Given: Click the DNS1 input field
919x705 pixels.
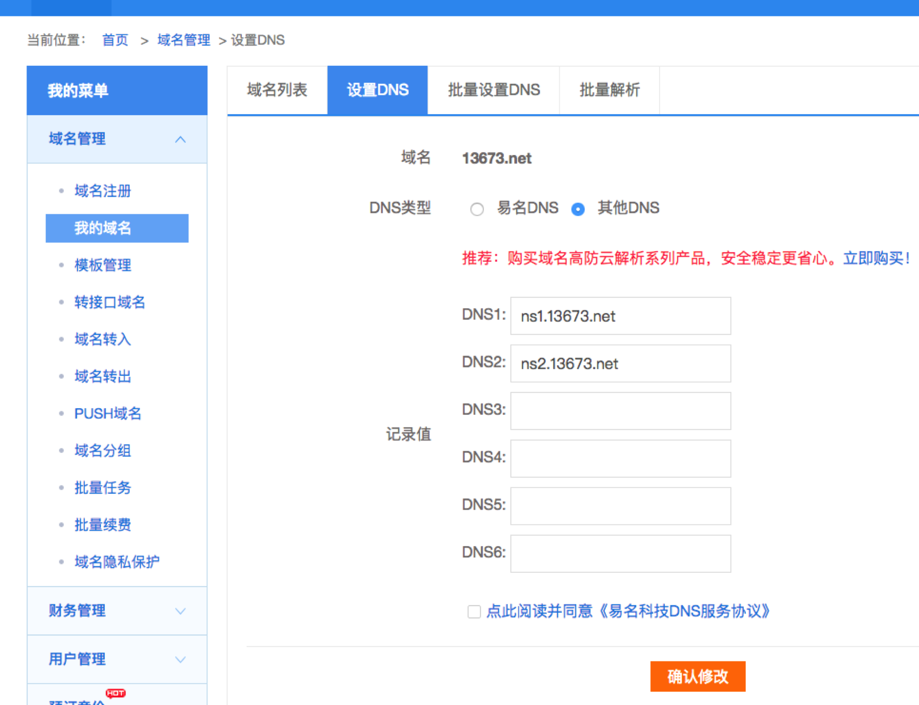Looking at the screenshot, I should tap(620, 316).
